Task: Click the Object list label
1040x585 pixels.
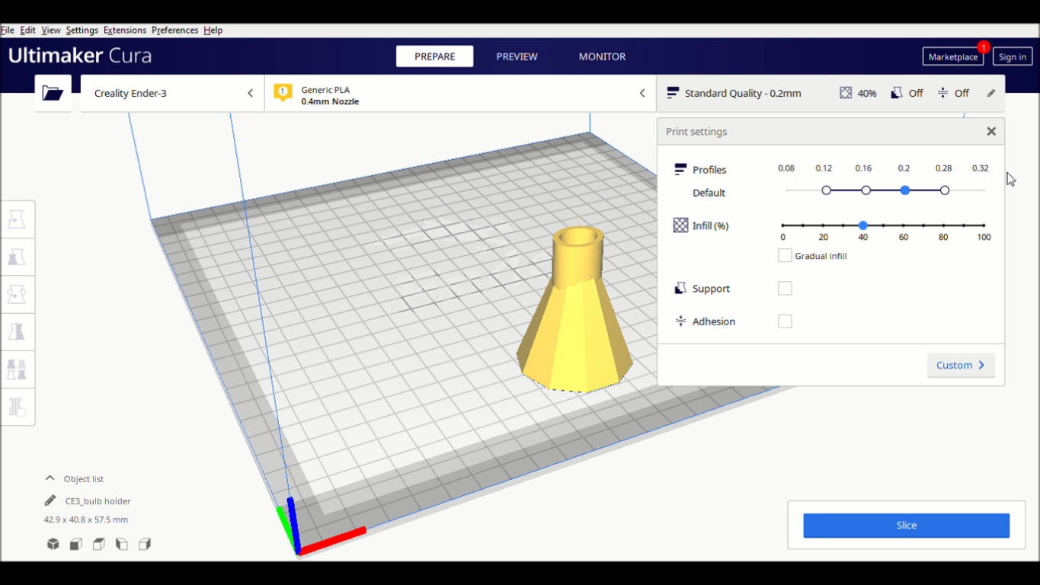Action: pos(84,479)
